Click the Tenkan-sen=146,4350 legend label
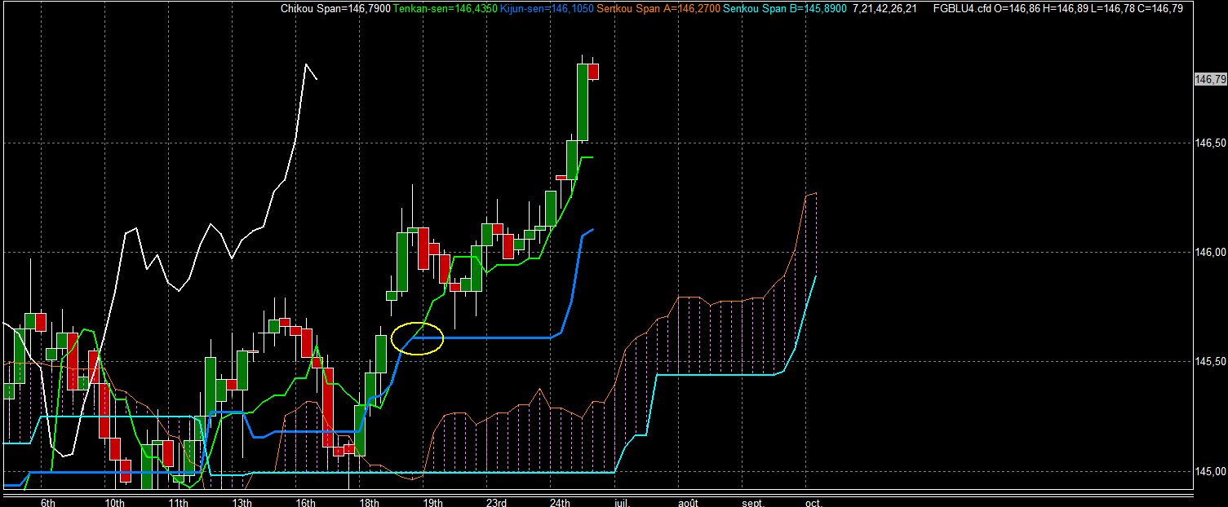Viewport: 1228px width, 507px height. 445,8
